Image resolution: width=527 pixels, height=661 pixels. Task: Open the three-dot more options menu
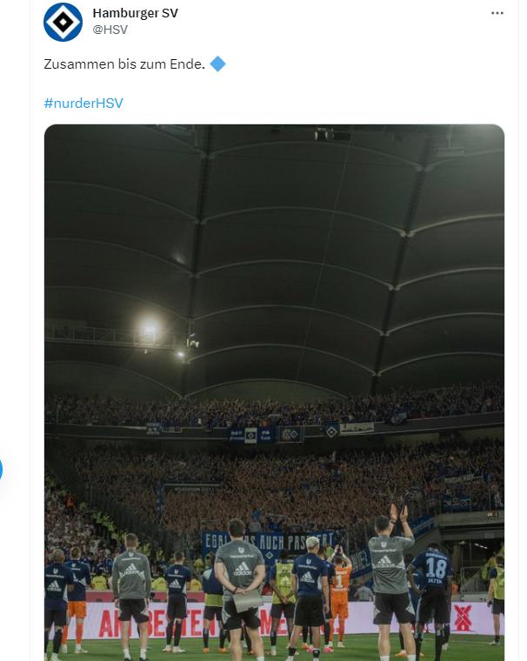click(x=497, y=13)
